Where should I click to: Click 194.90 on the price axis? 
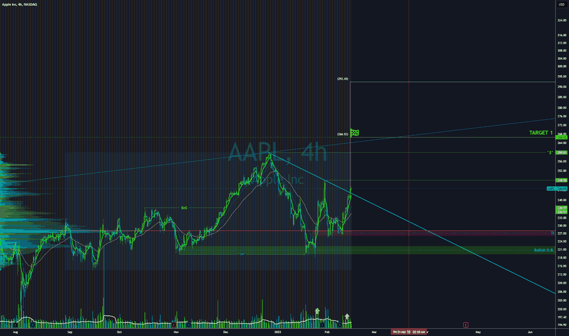click(x=562, y=325)
